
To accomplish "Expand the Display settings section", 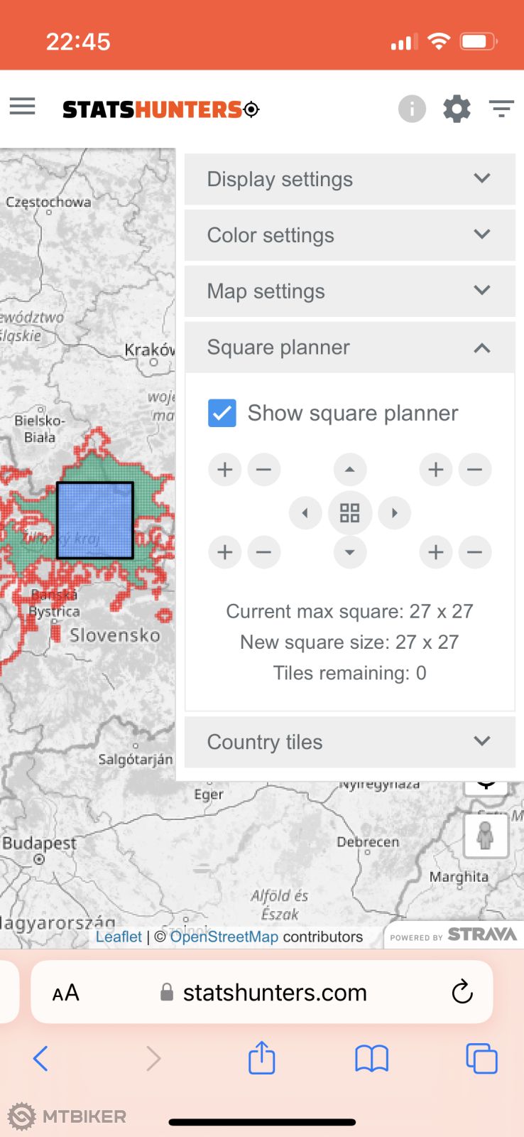I will tap(349, 179).
